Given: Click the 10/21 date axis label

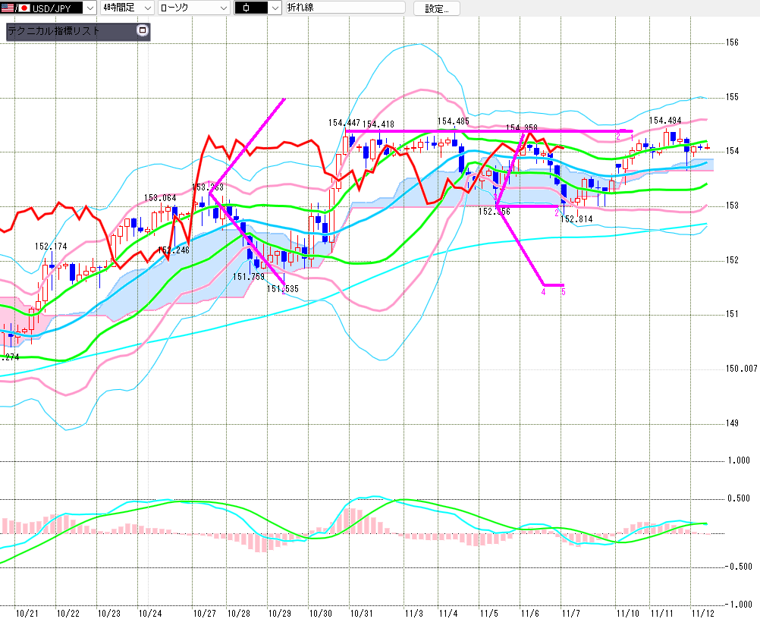Looking at the screenshot, I should coord(27,612).
